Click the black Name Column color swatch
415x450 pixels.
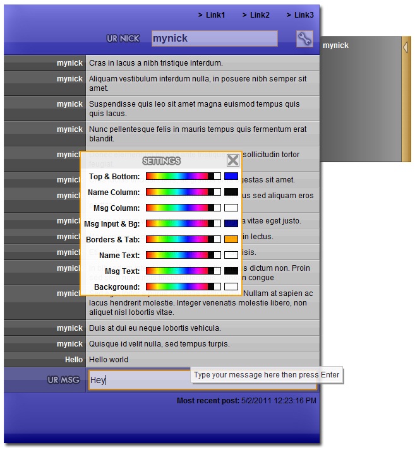[231, 192]
